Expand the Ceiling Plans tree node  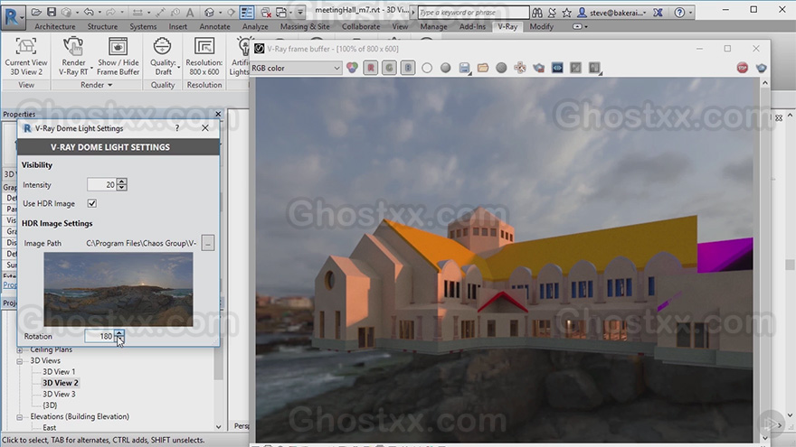coord(20,350)
